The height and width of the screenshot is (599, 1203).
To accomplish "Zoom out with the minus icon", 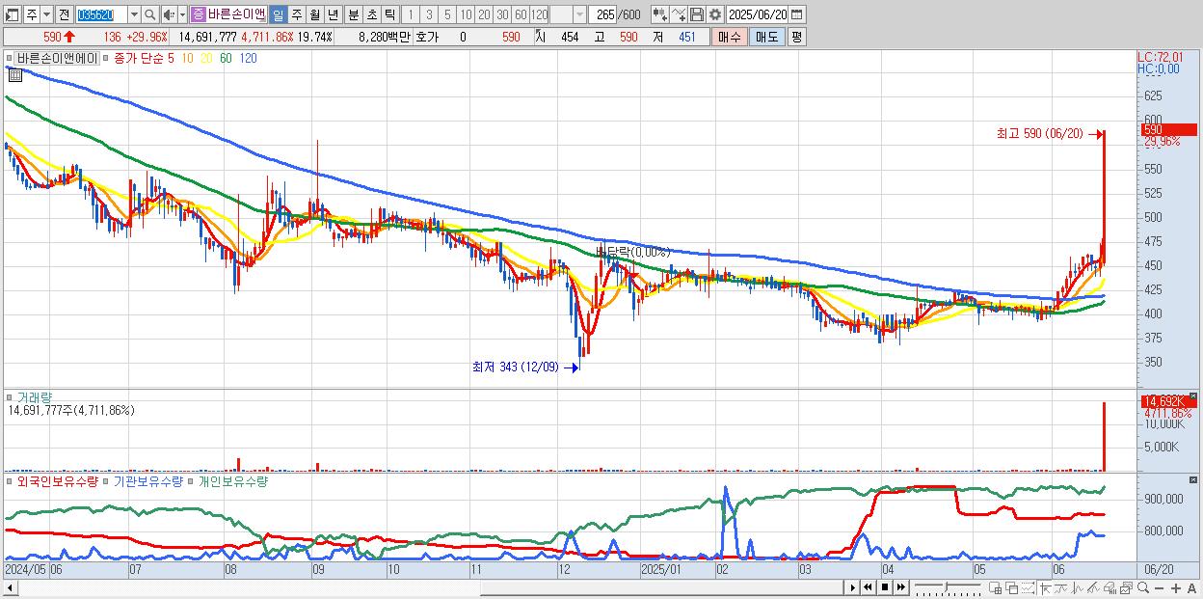I will coord(1160,588).
